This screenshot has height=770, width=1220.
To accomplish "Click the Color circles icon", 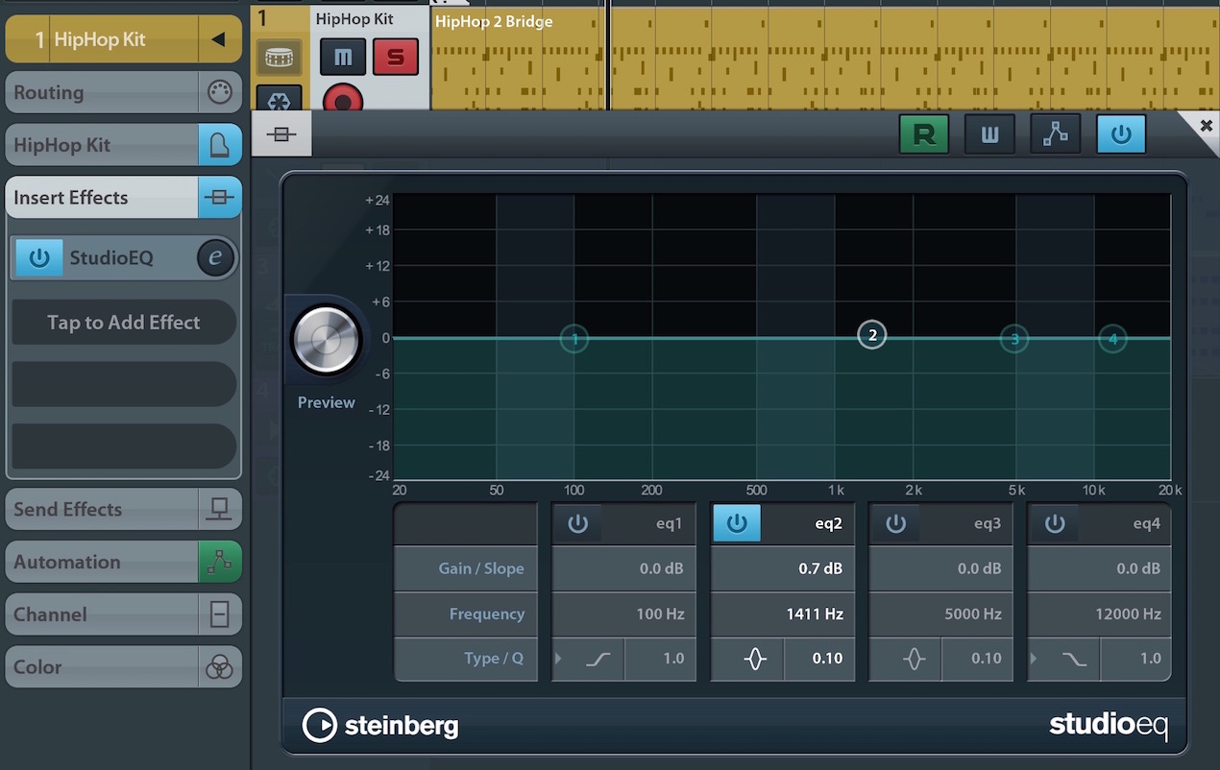I will 219,666.
